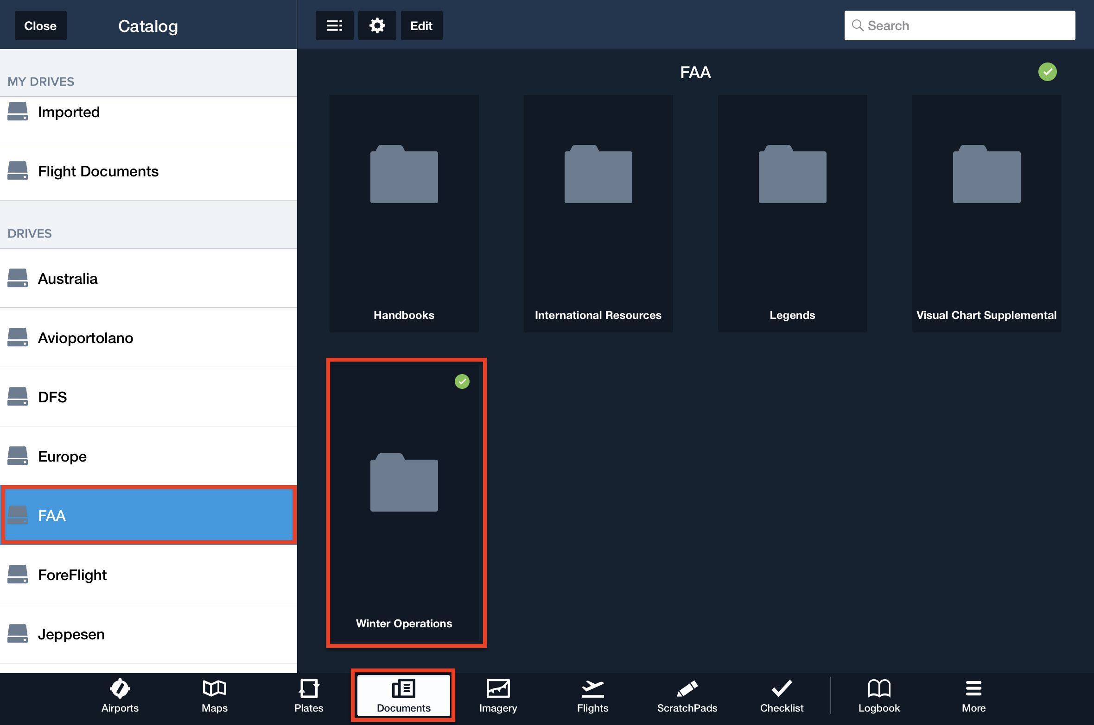Open the International Resources folder
This screenshot has height=725, width=1094.
coord(598,213)
